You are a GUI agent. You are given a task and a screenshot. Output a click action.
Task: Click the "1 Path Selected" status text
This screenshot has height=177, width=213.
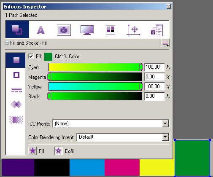[x=21, y=15]
